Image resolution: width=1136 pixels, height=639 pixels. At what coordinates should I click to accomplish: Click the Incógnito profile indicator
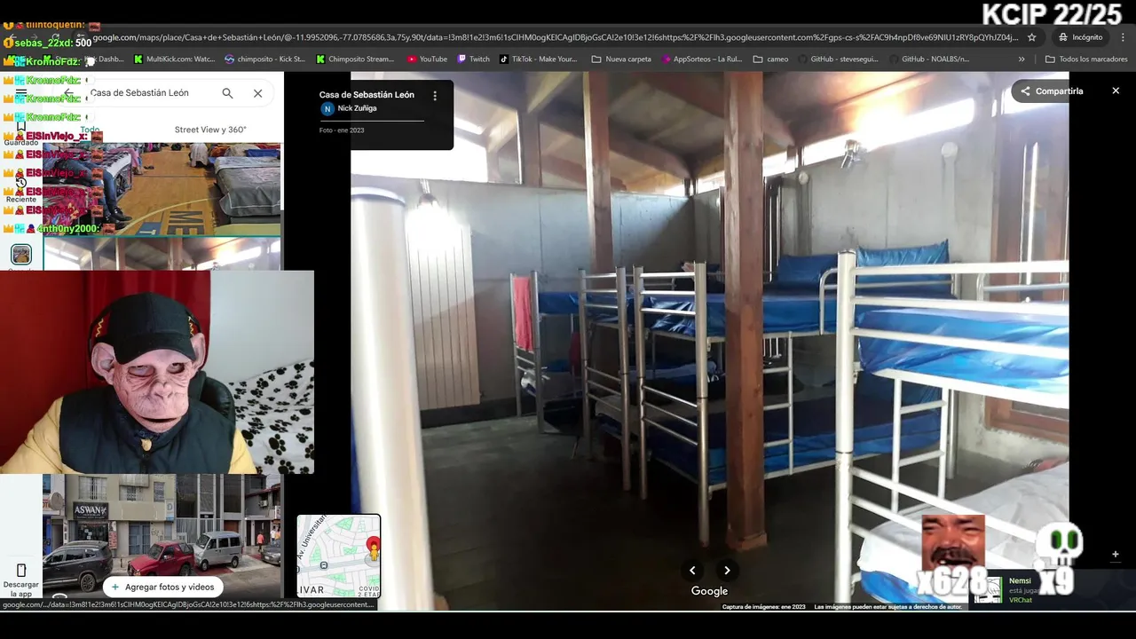(1080, 37)
